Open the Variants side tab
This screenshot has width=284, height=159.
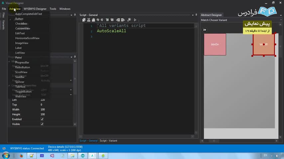(x=3, y=25)
